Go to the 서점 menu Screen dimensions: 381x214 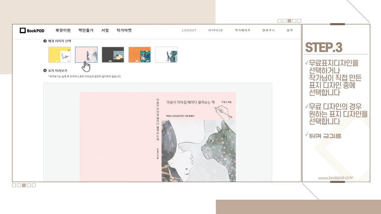tap(105, 30)
